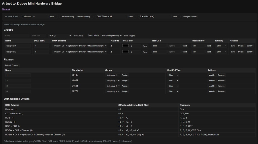258x144 pixels.
Task: Assign fixture 31501 to its group
Action: coord(125,86)
